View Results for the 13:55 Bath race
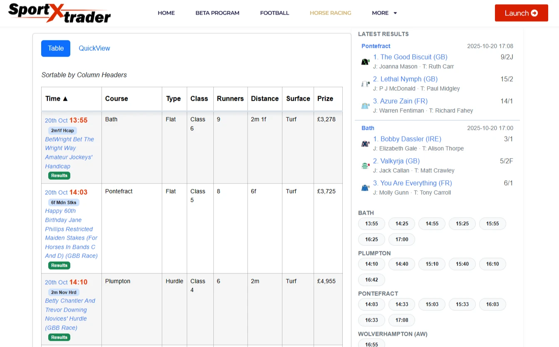This screenshot has height=347, width=559. click(x=59, y=176)
